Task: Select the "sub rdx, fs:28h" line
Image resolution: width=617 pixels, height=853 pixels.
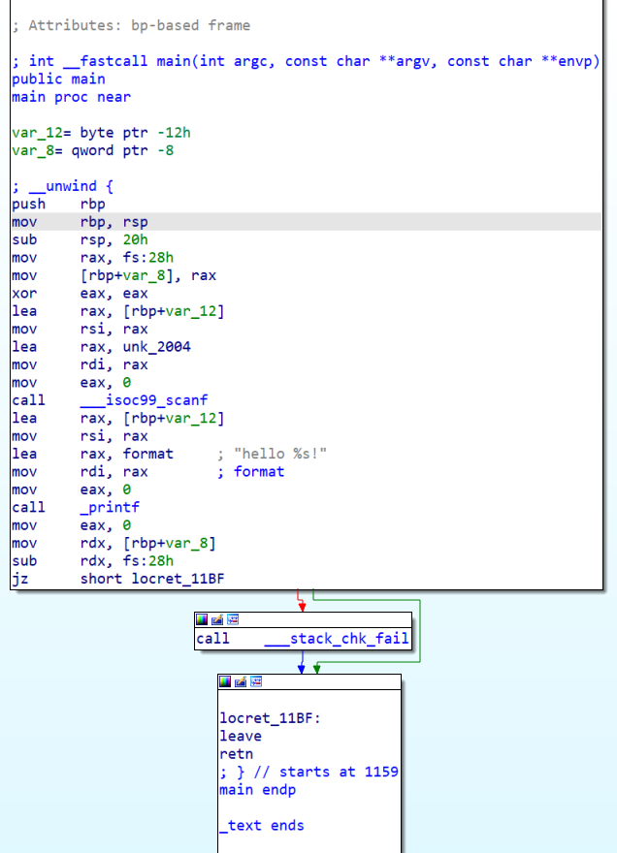Action: [92, 561]
